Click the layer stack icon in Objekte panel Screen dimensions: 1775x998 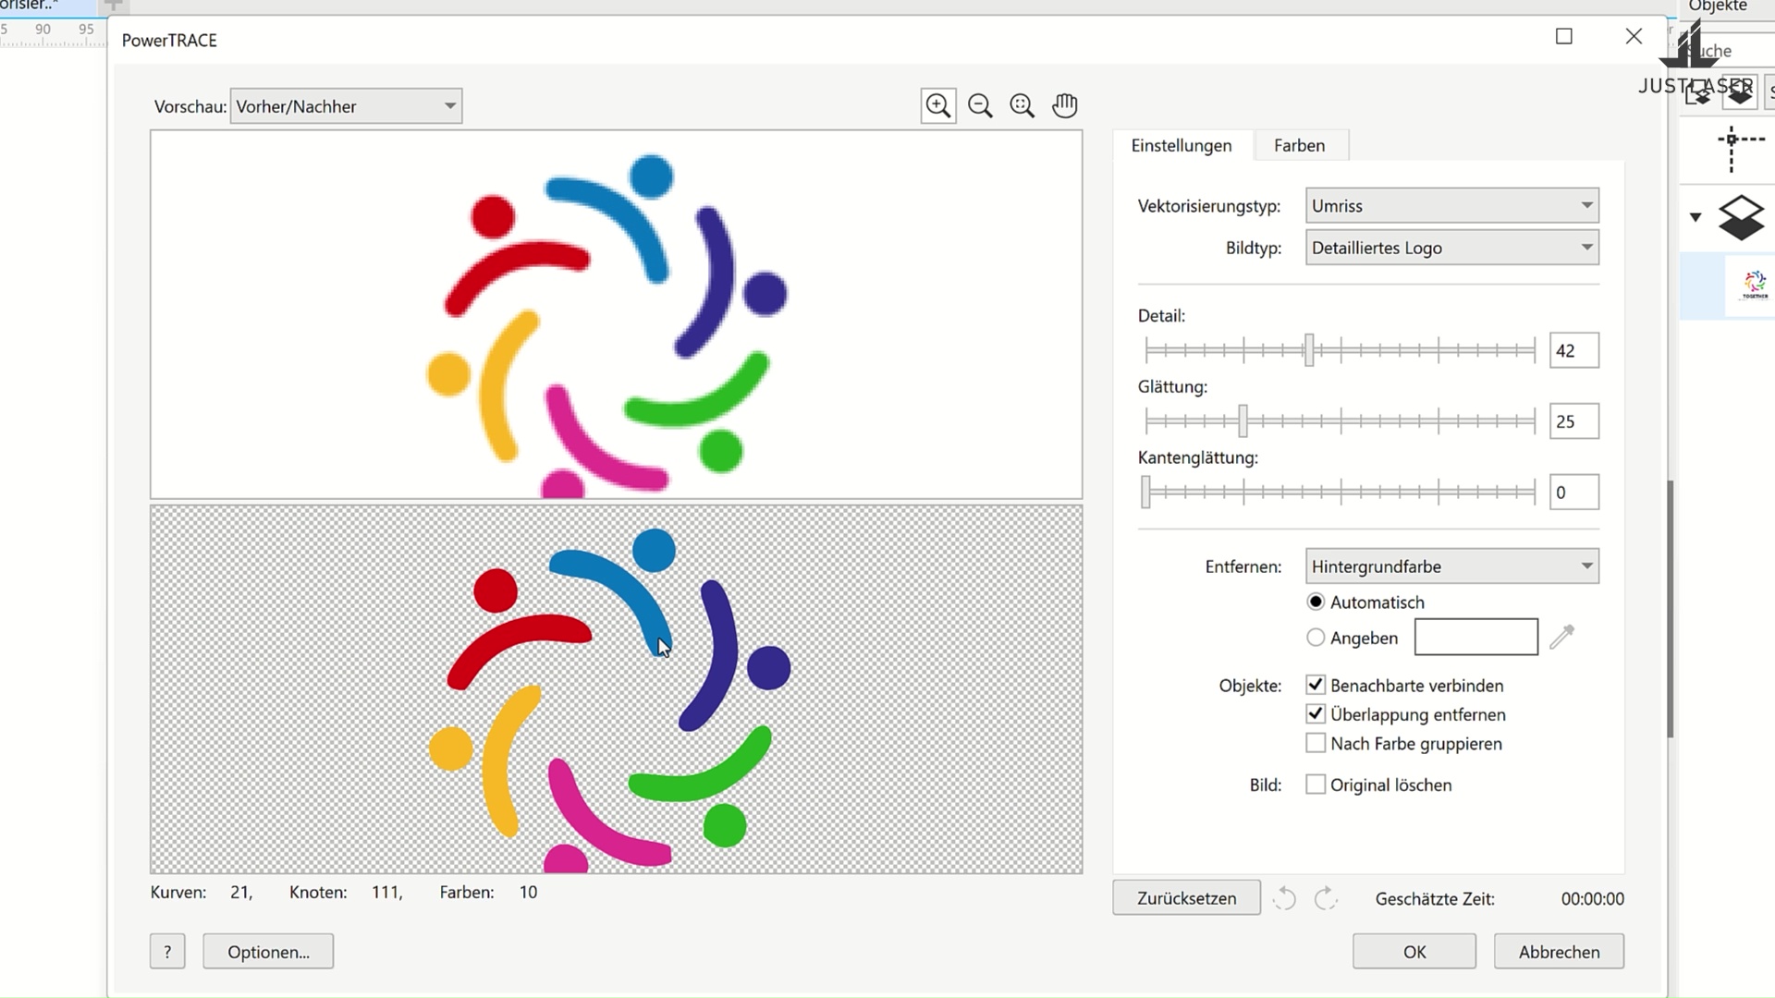pyautogui.click(x=1741, y=218)
